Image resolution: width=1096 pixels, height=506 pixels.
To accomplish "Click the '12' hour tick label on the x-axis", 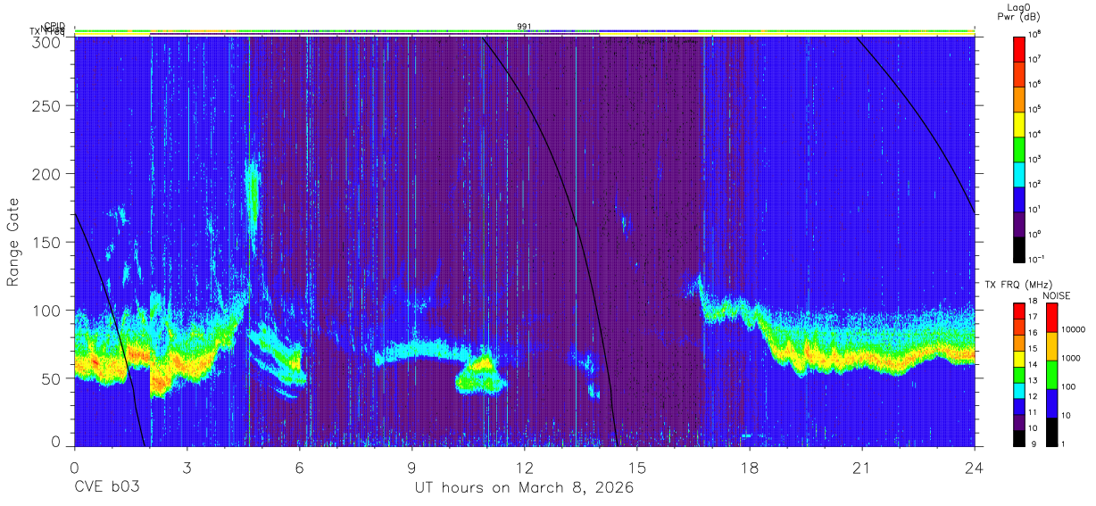I will tap(524, 467).
